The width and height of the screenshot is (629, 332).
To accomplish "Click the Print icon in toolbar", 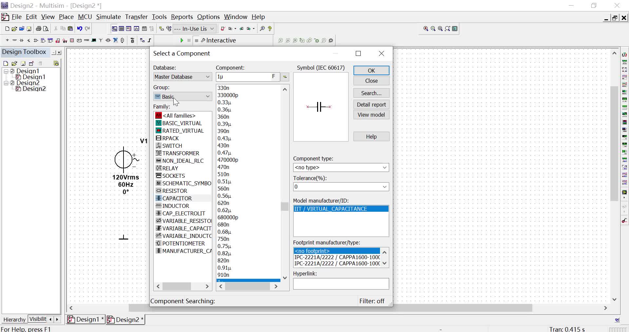I will 38,29.
